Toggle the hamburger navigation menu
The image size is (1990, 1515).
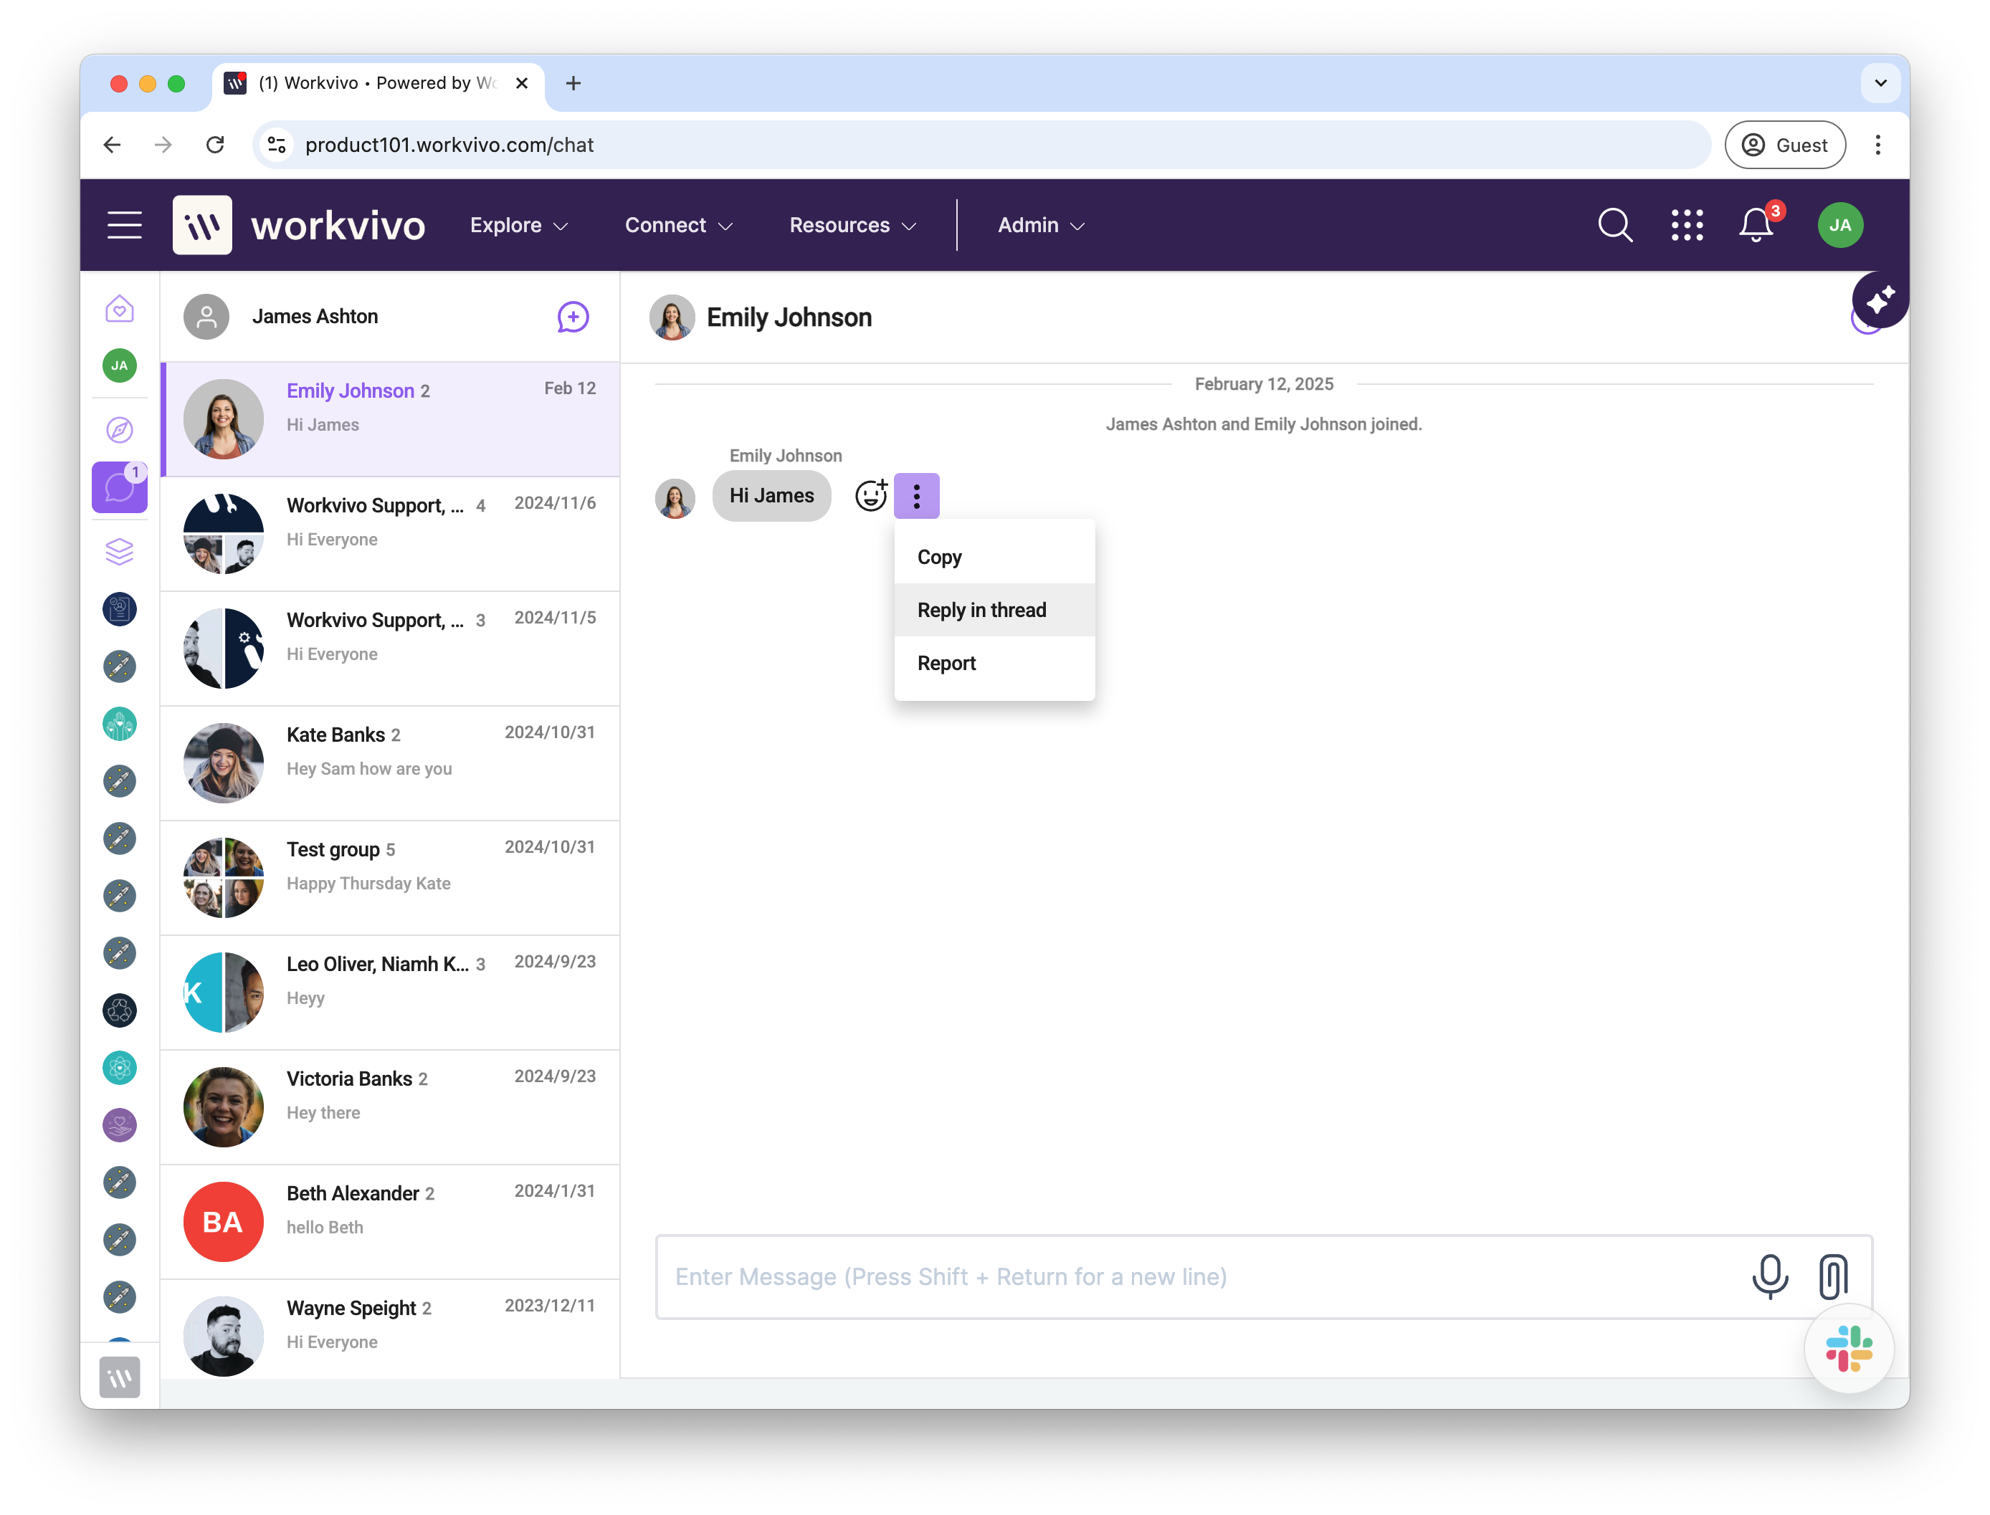125,224
